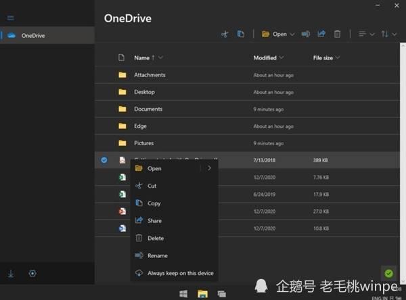The height and width of the screenshot is (300, 406).
Task: Open the Windows Start button in taskbar
Action: click(183, 294)
